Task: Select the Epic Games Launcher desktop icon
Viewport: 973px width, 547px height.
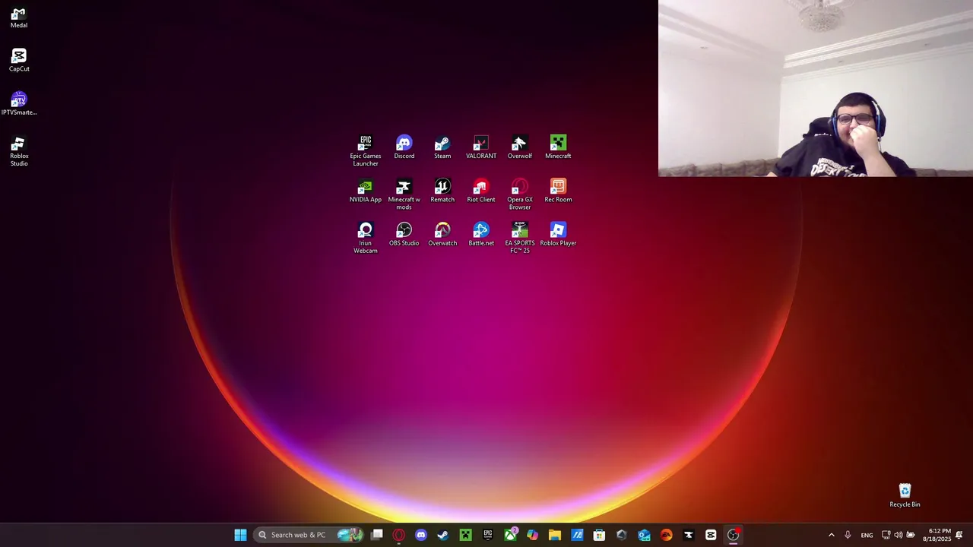Action: pos(366,150)
